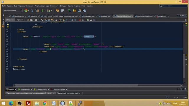This screenshot has height=106, width=189.
Task: Open the output panel documents list dropdown
Action: (x=183, y=89)
